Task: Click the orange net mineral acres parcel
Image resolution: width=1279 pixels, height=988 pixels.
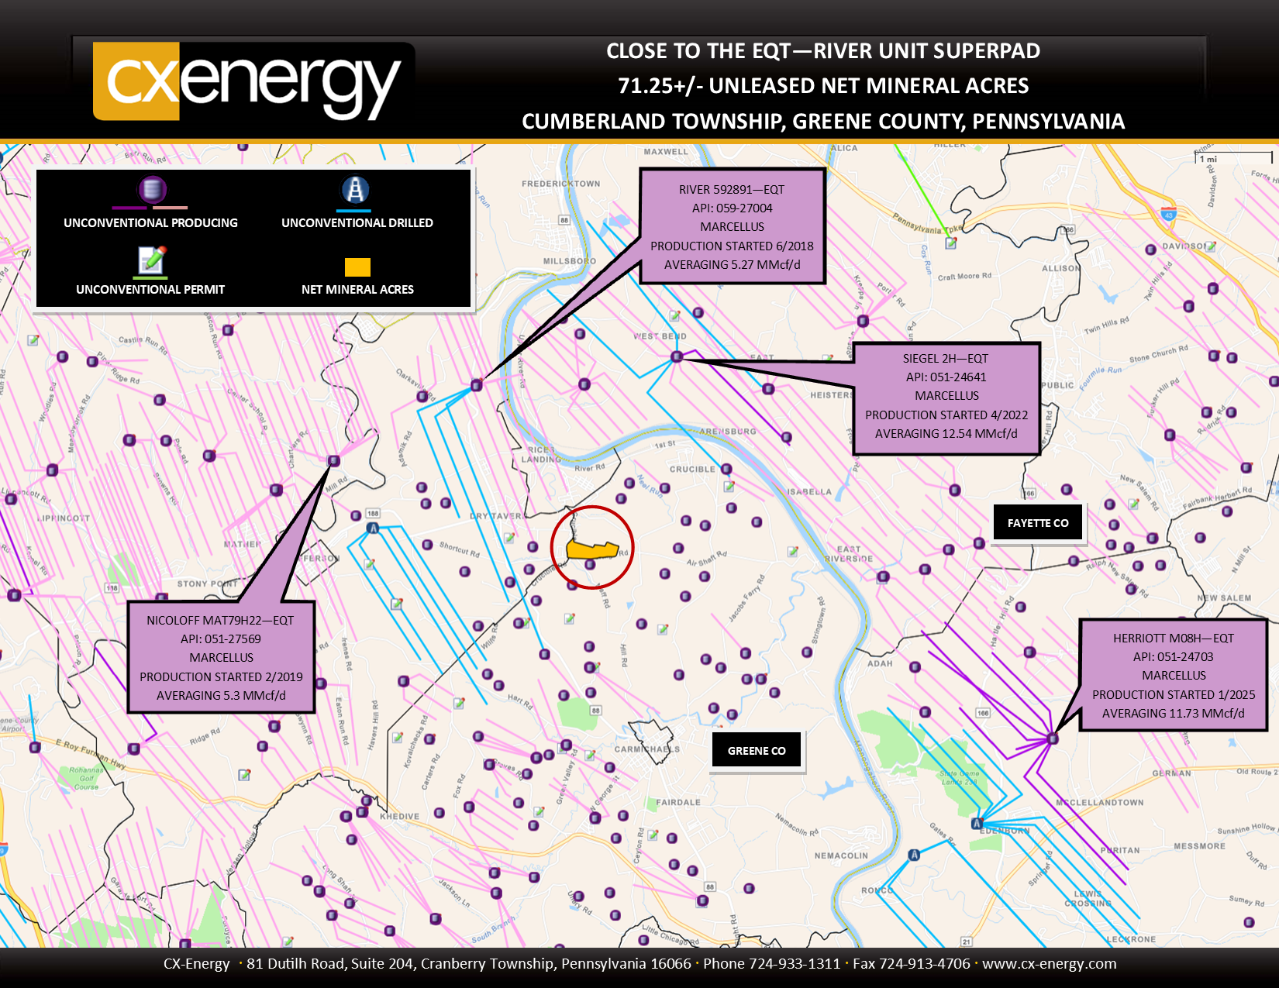Action: coord(592,549)
